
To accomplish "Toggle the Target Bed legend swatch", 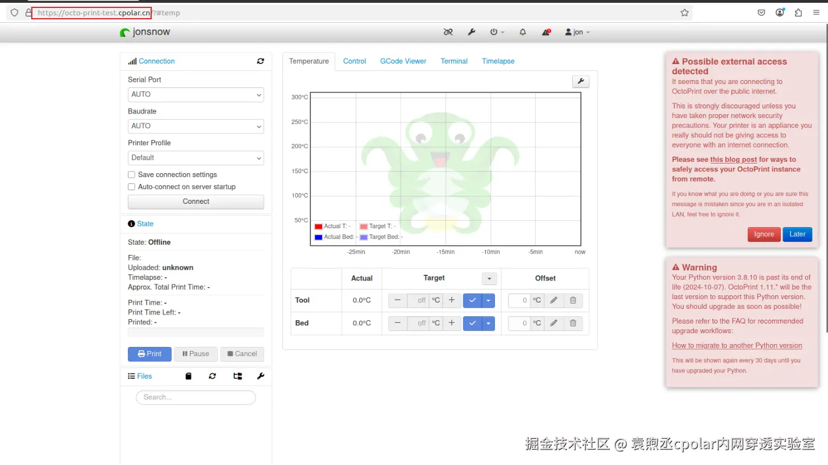I will (364, 237).
